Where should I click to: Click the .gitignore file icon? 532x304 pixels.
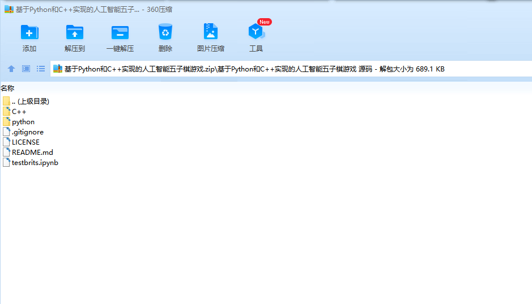point(6,132)
